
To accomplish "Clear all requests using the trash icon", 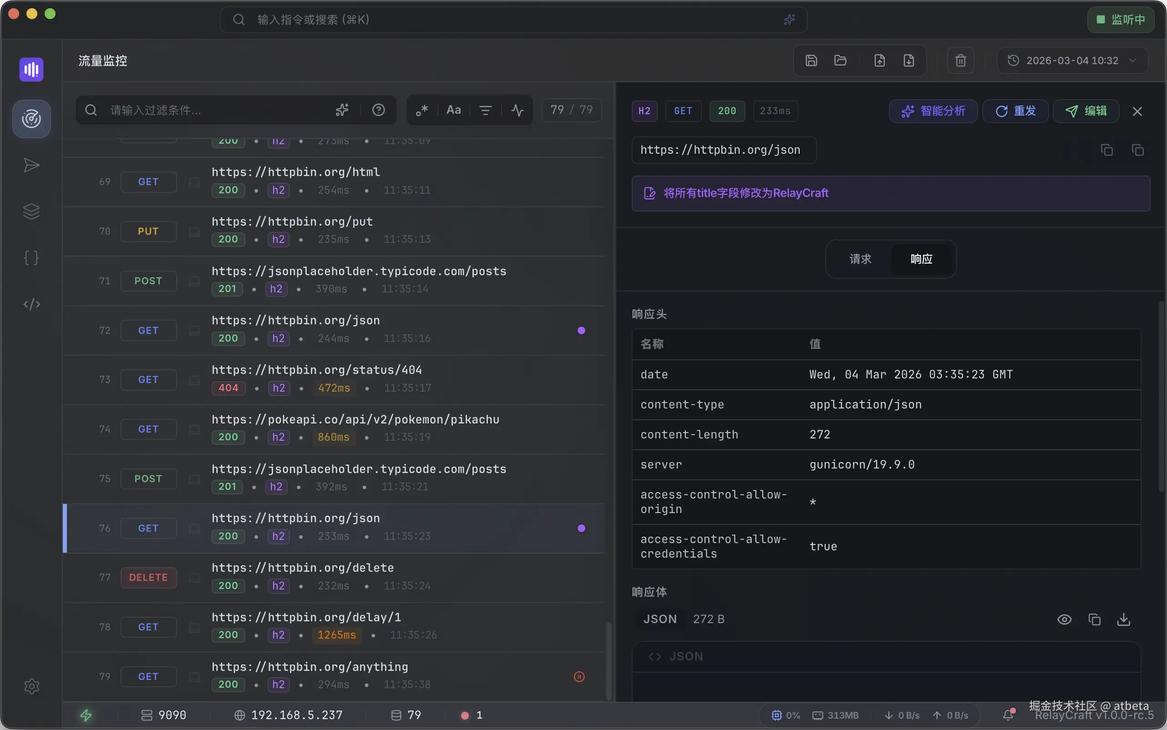I will point(960,60).
